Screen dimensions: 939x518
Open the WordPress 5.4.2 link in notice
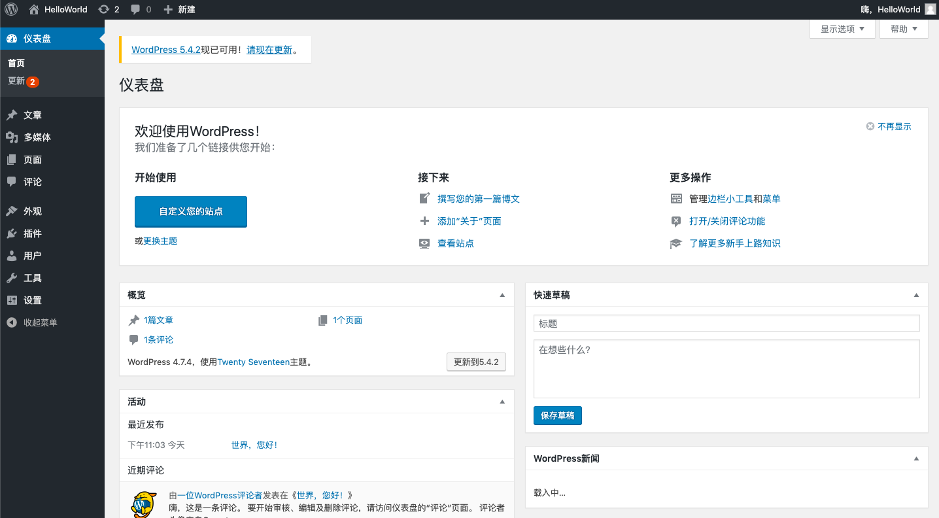point(166,50)
